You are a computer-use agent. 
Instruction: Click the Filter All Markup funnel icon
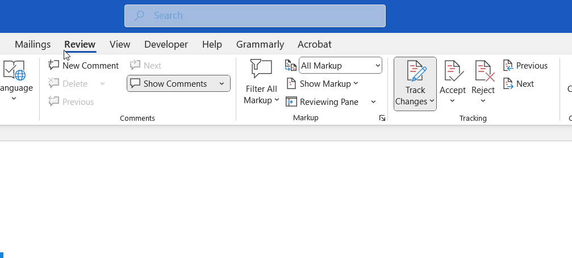coord(261,70)
